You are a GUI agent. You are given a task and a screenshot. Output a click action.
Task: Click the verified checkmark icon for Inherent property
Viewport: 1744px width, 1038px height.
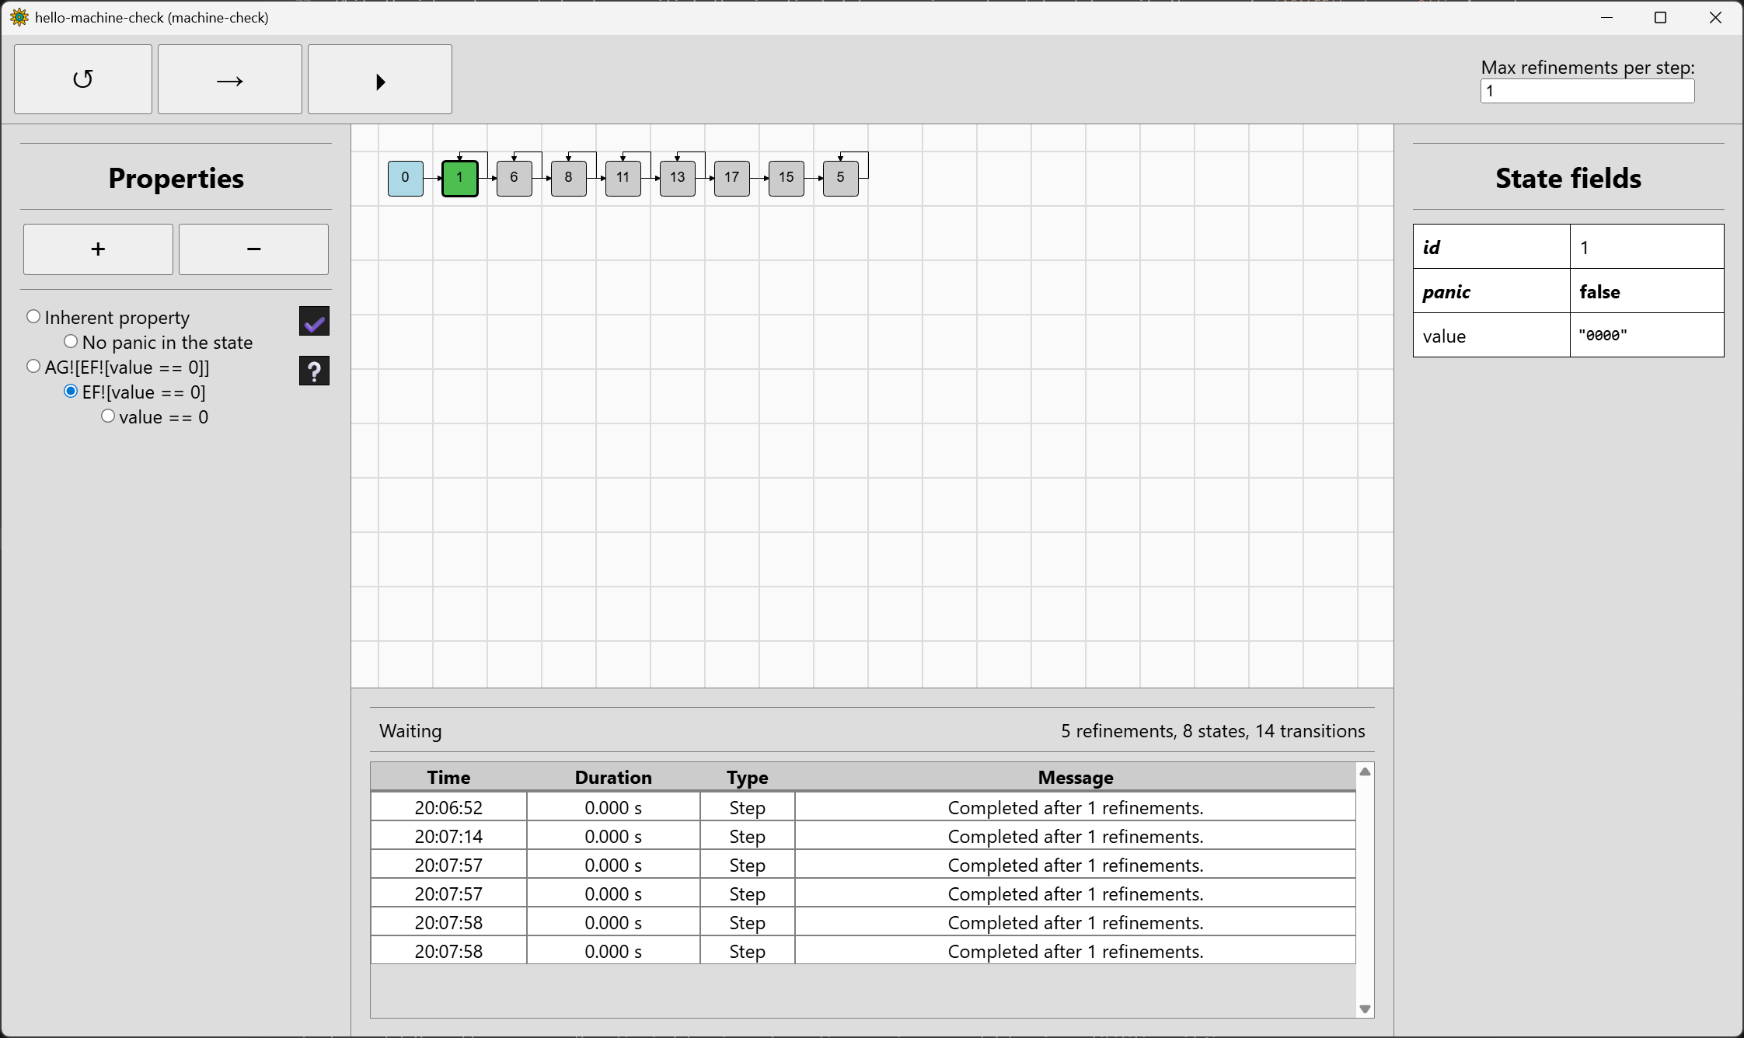(314, 322)
